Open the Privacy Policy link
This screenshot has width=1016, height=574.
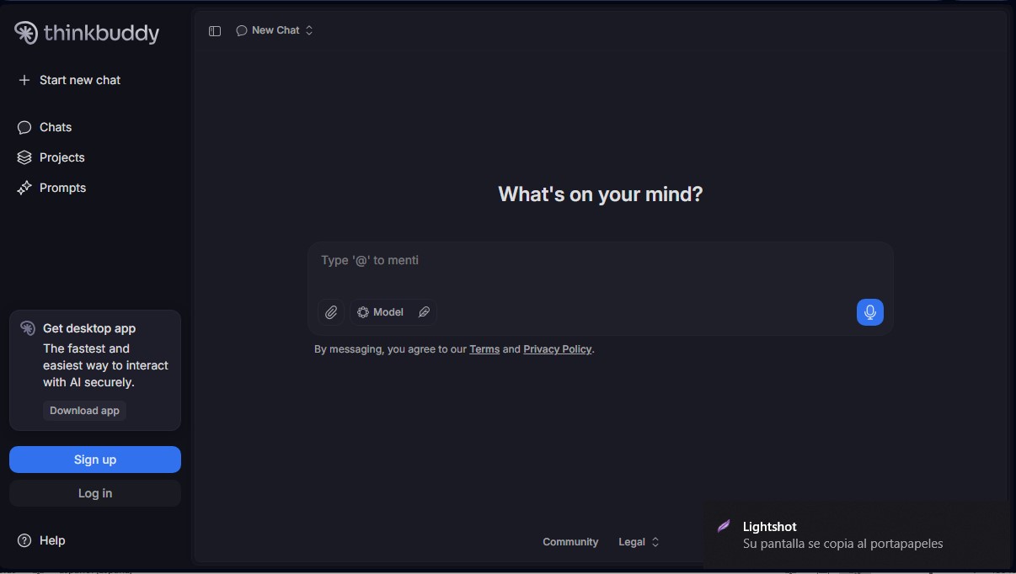557,348
